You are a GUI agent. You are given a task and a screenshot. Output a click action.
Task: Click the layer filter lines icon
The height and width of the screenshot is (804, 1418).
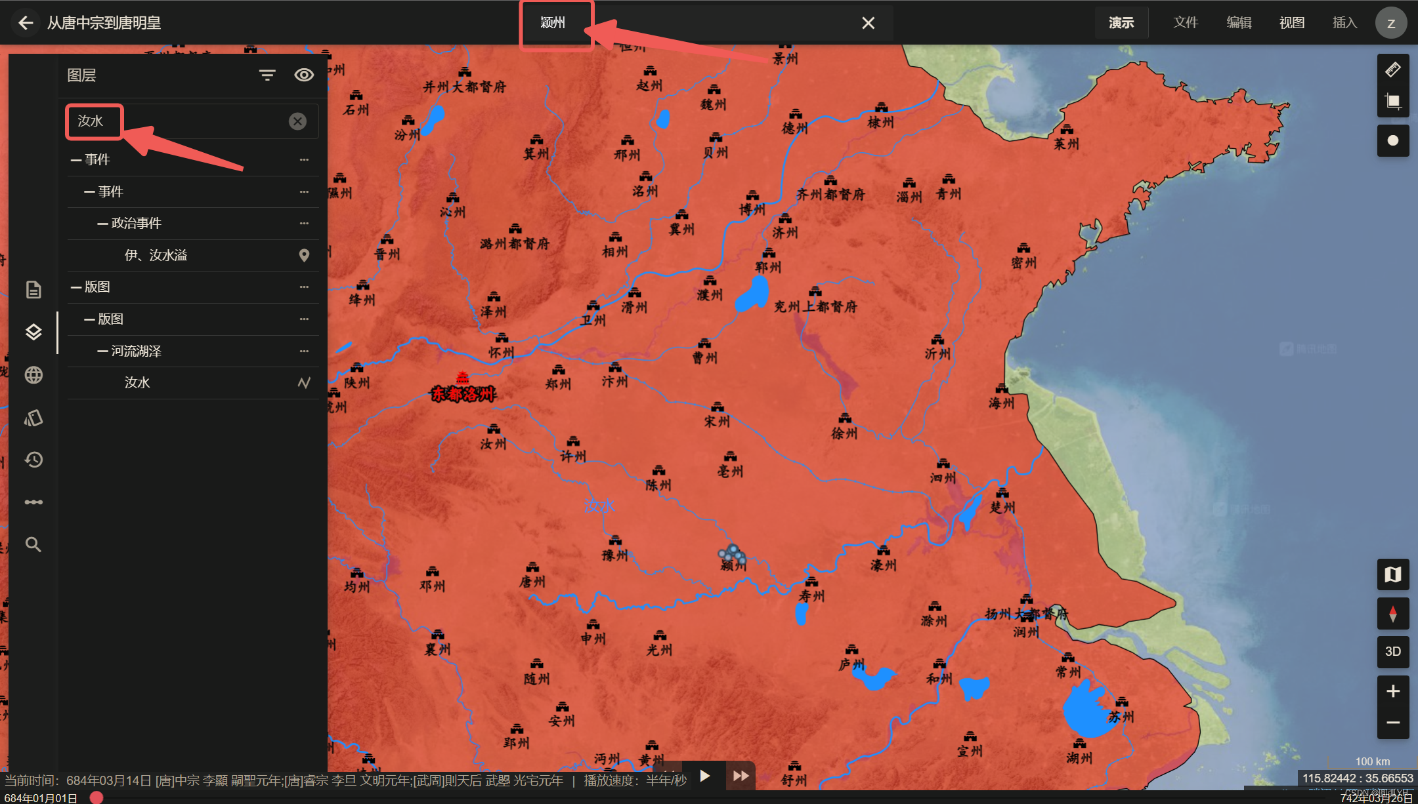[267, 75]
